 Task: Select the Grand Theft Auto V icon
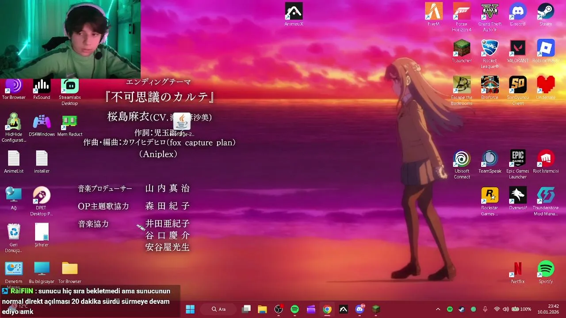click(x=490, y=17)
